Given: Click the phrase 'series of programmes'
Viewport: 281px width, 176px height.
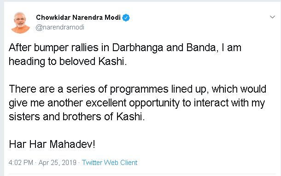Looking at the screenshot, I should pos(117,89).
